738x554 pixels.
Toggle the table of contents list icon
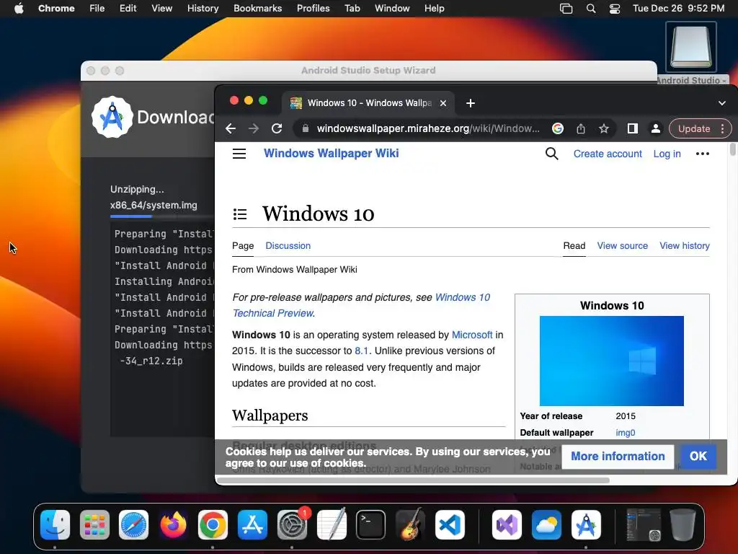click(x=240, y=214)
